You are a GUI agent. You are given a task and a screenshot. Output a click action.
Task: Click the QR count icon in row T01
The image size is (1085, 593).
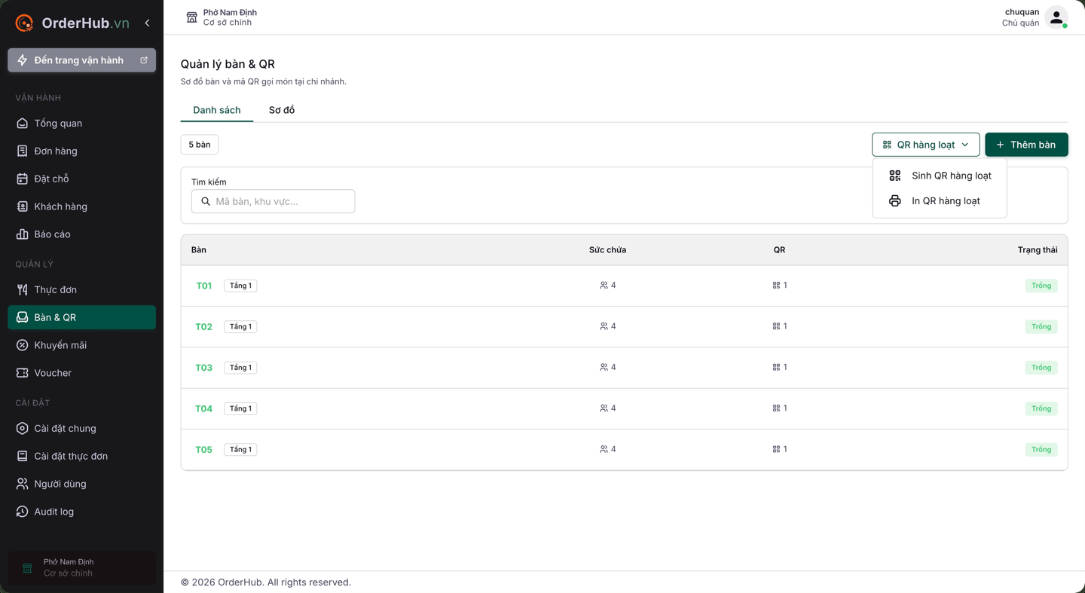point(776,286)
